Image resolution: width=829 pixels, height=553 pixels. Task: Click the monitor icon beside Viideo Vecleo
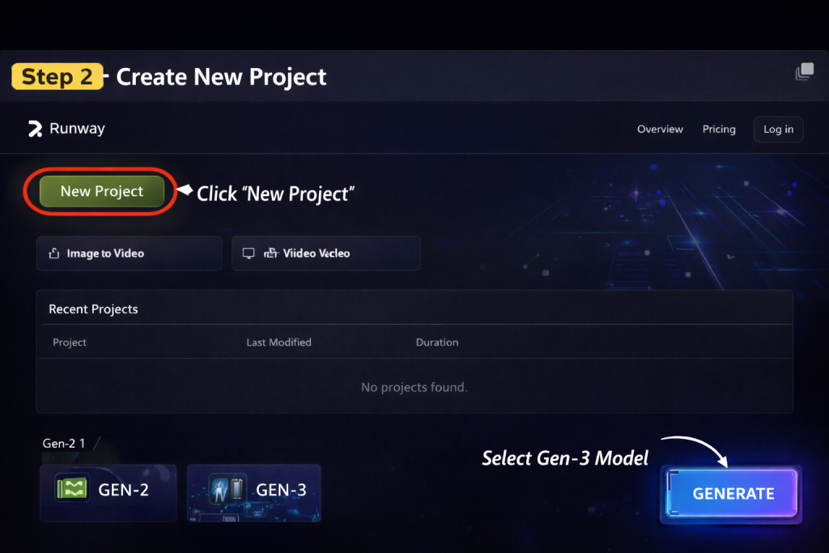pos(249,253)
